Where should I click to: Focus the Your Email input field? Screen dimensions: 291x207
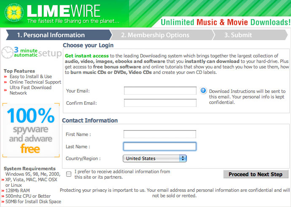160,91
